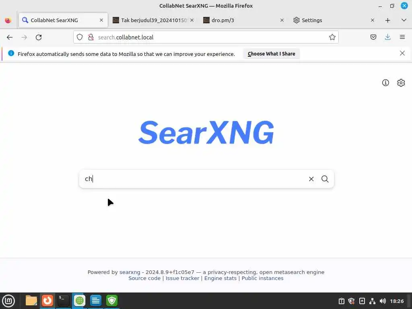Open the terminal from taskbar

click(63, 301)
